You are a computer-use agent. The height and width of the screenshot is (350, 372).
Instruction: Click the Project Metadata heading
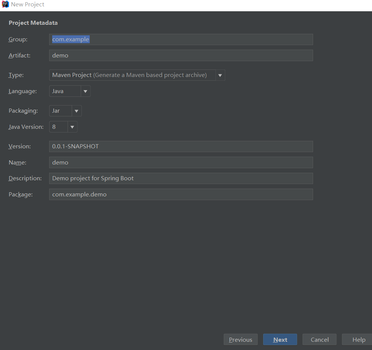point(33,23)
